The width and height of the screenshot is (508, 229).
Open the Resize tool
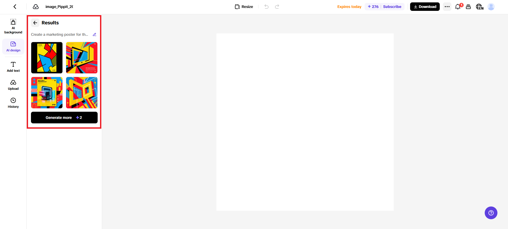click(x=244, y=7)
